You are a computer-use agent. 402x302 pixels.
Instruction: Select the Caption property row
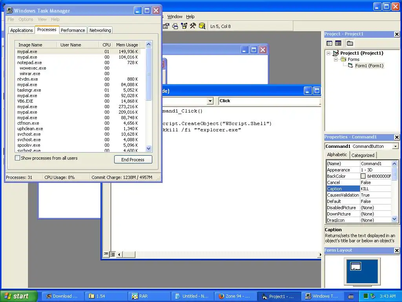coord(359,189)
